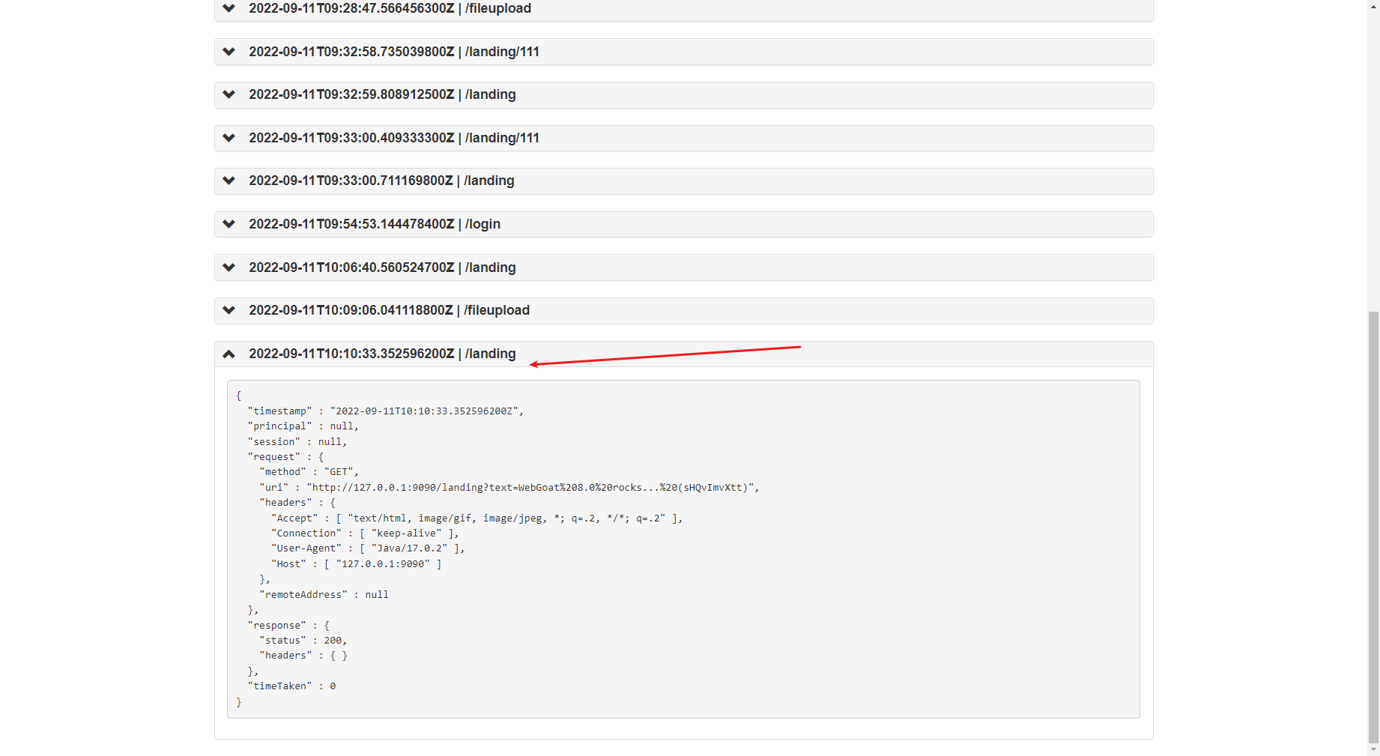Click the "session" : null line

[x=297, y=442]
